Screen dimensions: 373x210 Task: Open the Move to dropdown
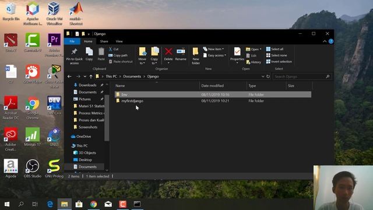click(142, 56)
